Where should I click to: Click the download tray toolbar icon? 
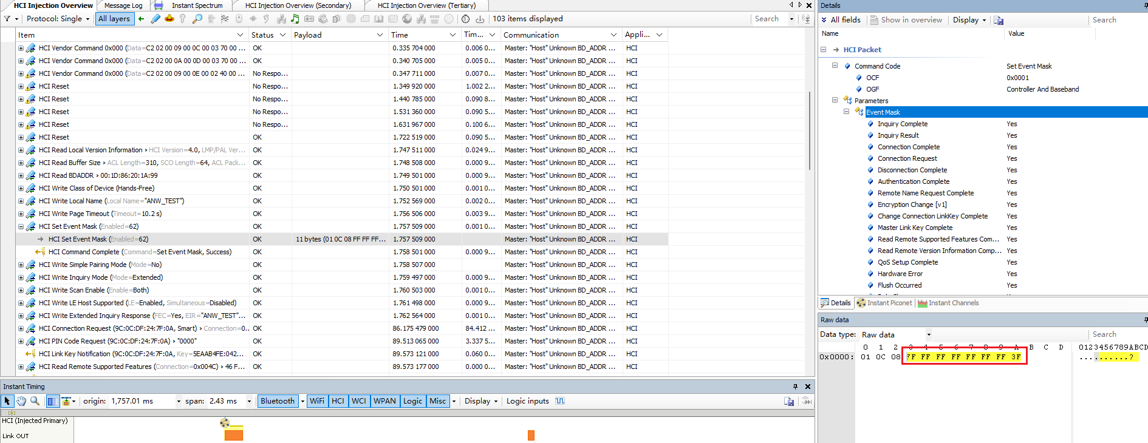pyautogui.click(x=480, y=19)
